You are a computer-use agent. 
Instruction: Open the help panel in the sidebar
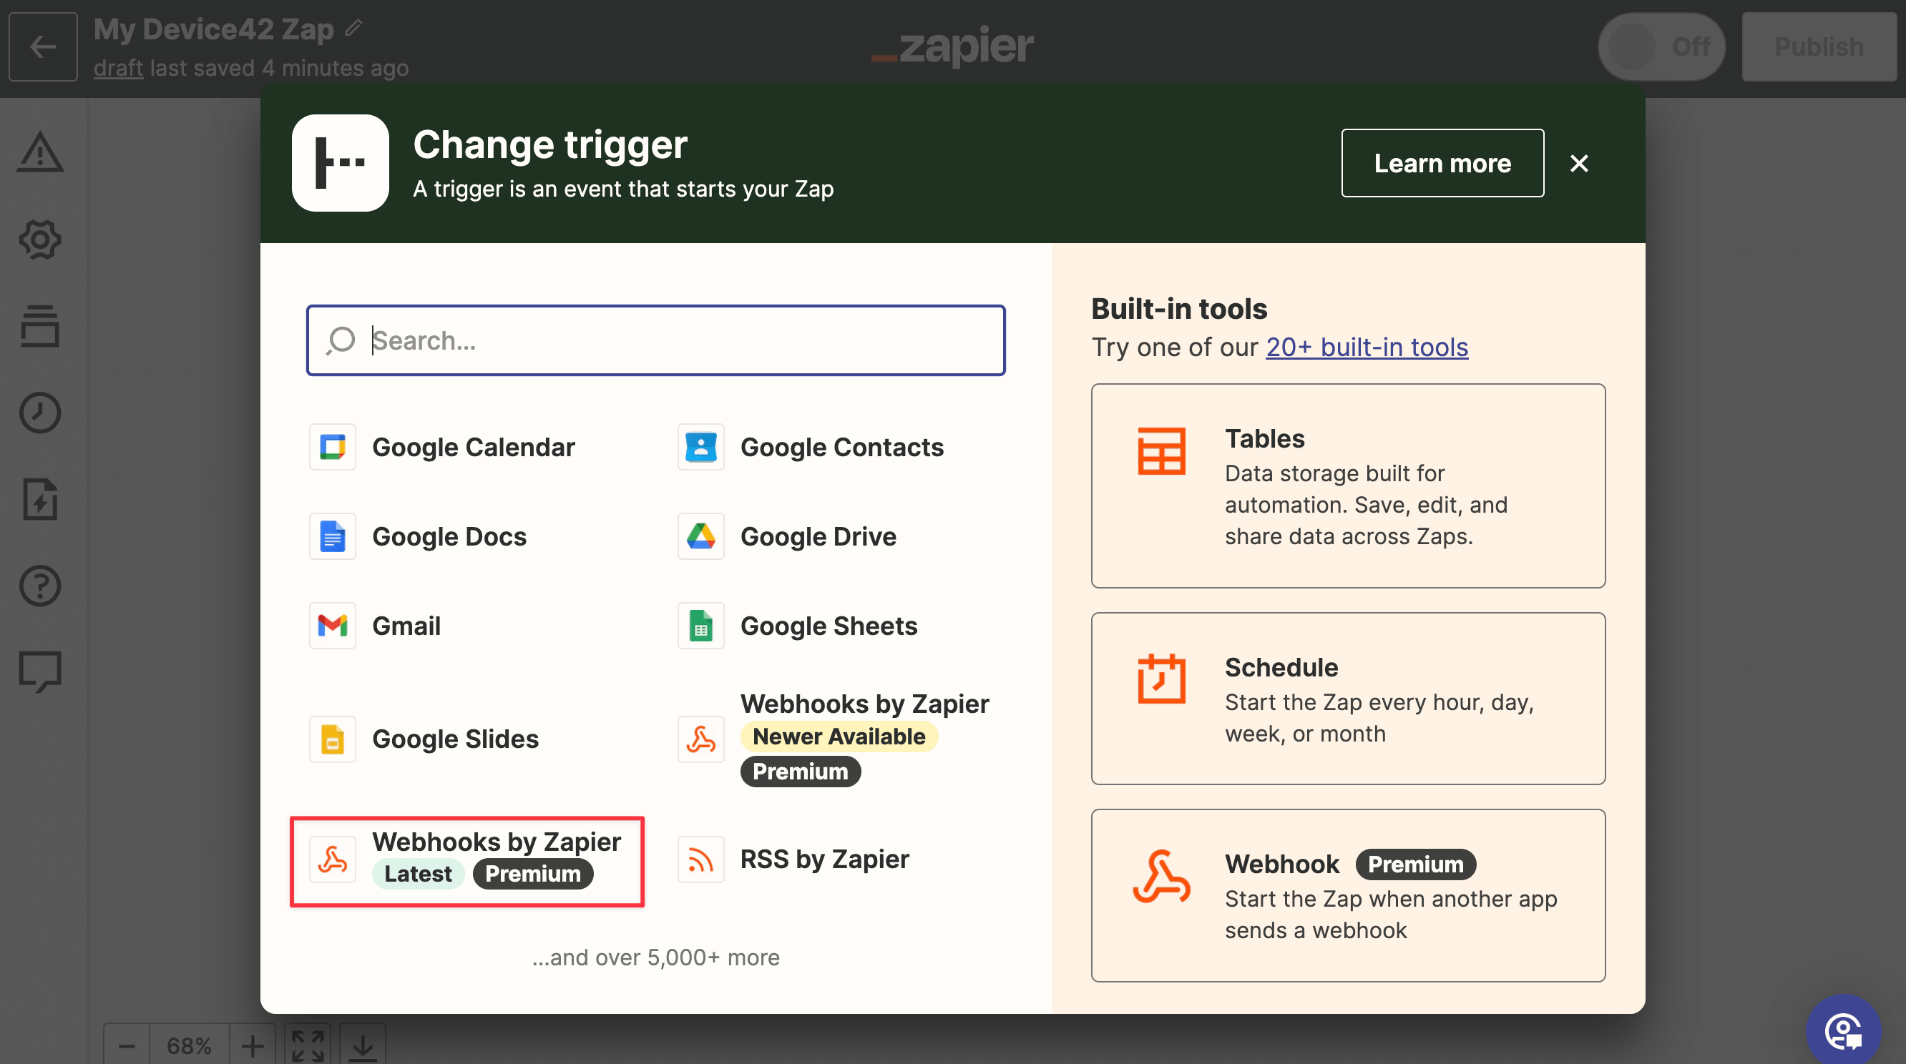pyautogui.click(x=41, y=586)
